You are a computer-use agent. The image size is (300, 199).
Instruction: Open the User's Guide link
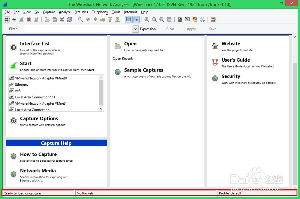pyautogui.click(x=236, y=60)
